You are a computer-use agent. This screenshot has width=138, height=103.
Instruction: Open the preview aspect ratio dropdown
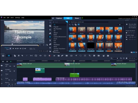(31, 49)
